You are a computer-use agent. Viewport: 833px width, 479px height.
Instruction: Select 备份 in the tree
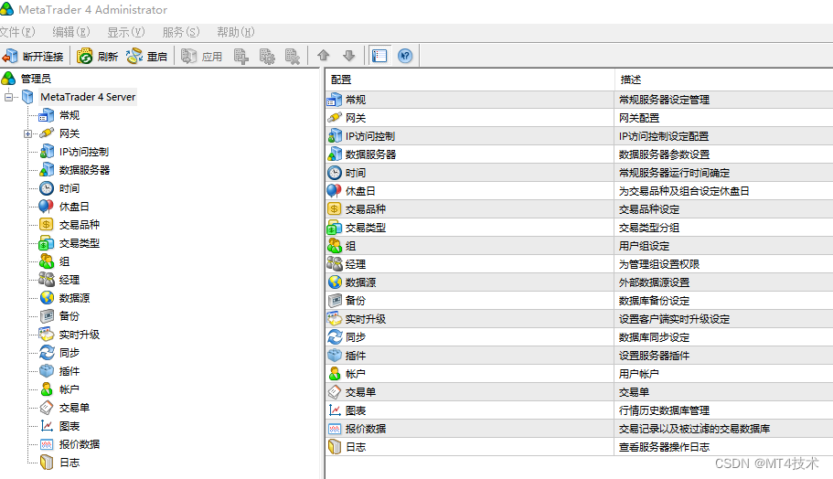(x=69, y=316)
